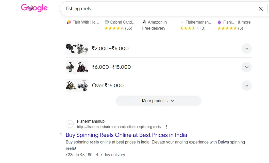Click the Over ₹15,000 reel thumbnails
Image resolution: width=269 pixels, height=163 pixels.
pos(77,86)
